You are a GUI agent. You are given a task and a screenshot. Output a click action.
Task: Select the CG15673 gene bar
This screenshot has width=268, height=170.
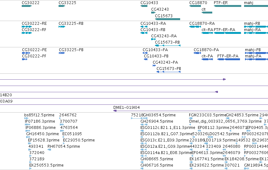pos(168,19)
